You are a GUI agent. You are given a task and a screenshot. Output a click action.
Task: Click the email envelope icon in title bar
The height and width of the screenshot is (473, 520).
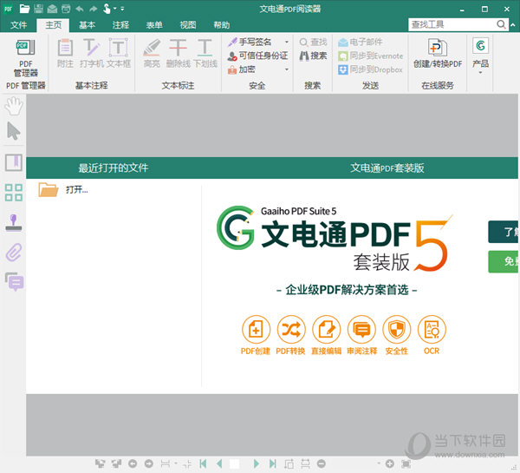click(52, 9)
